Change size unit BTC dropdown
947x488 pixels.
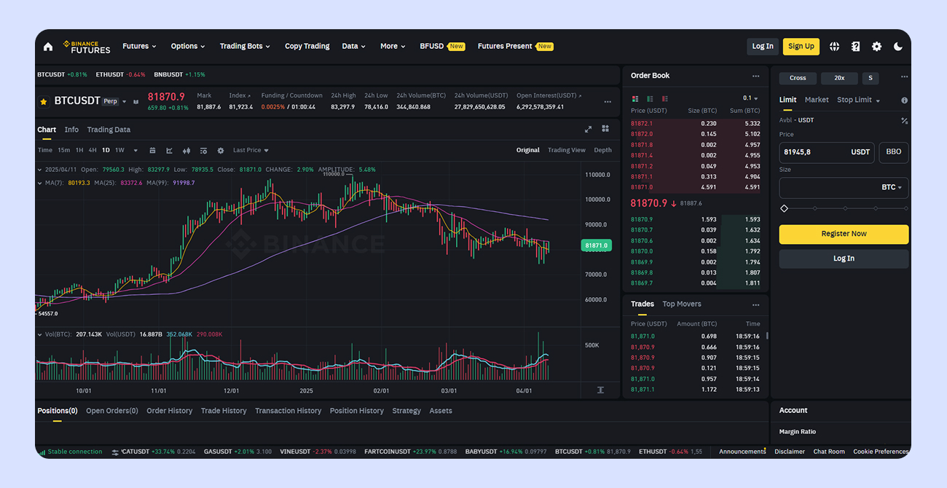click(892, 188)
